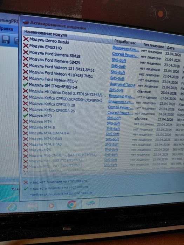
Task: Click the red X beside Модуль M74.9 ВАЗ
Action: (26, 139)
